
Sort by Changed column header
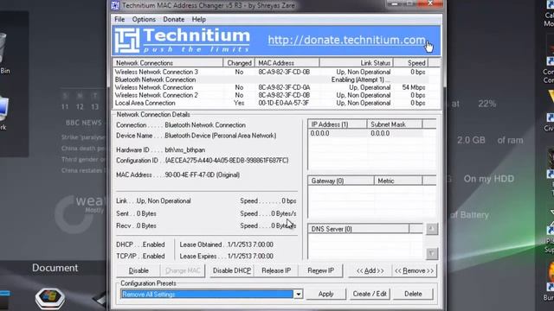(x=239, y=63)
